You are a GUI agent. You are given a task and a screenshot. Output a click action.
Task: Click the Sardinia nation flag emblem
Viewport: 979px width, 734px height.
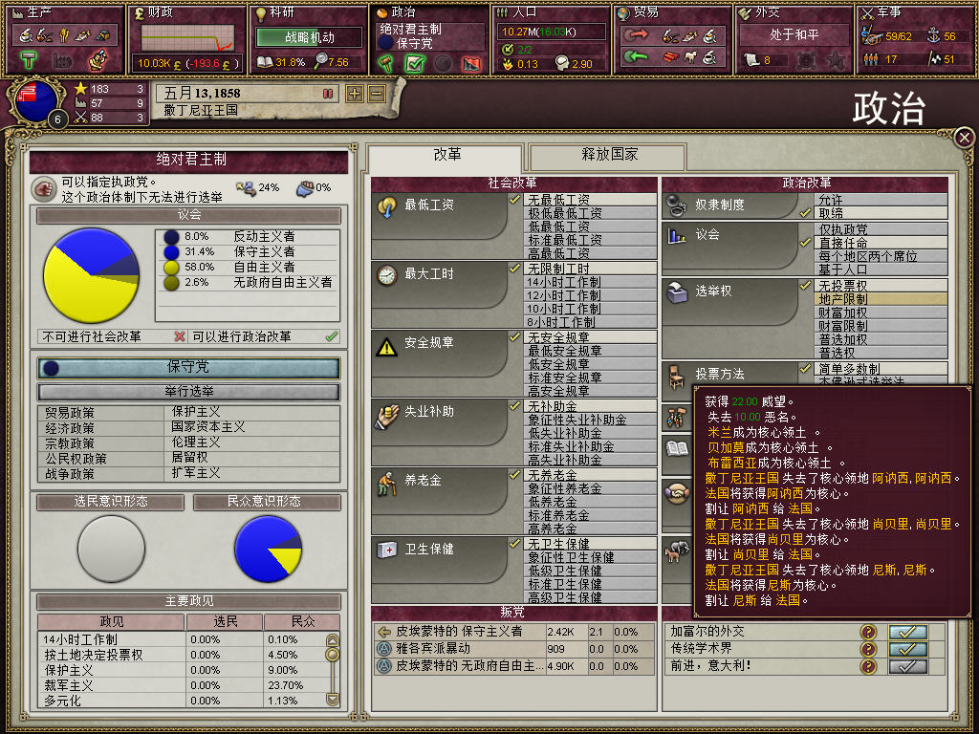(x=35, y=99)
